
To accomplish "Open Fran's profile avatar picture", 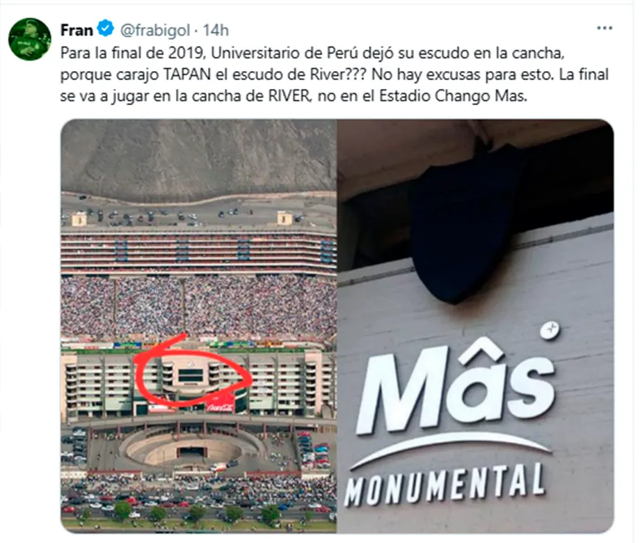I will (29, 39).
